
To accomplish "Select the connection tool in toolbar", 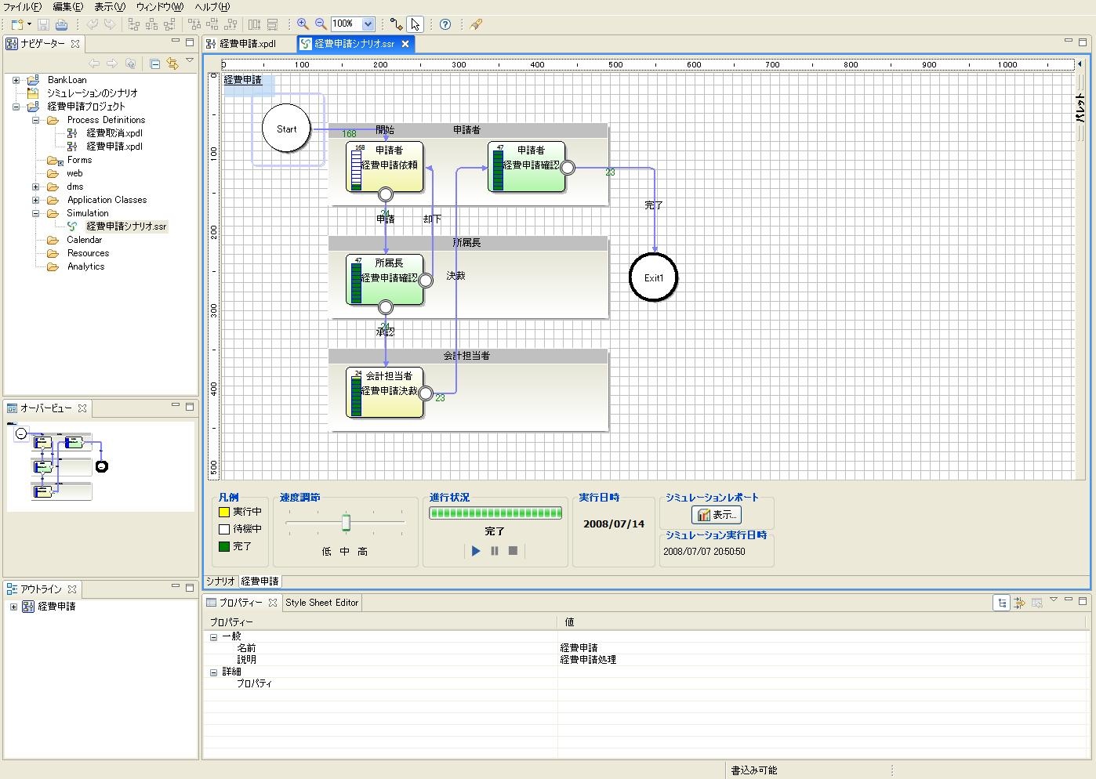I will click(397, 24).
